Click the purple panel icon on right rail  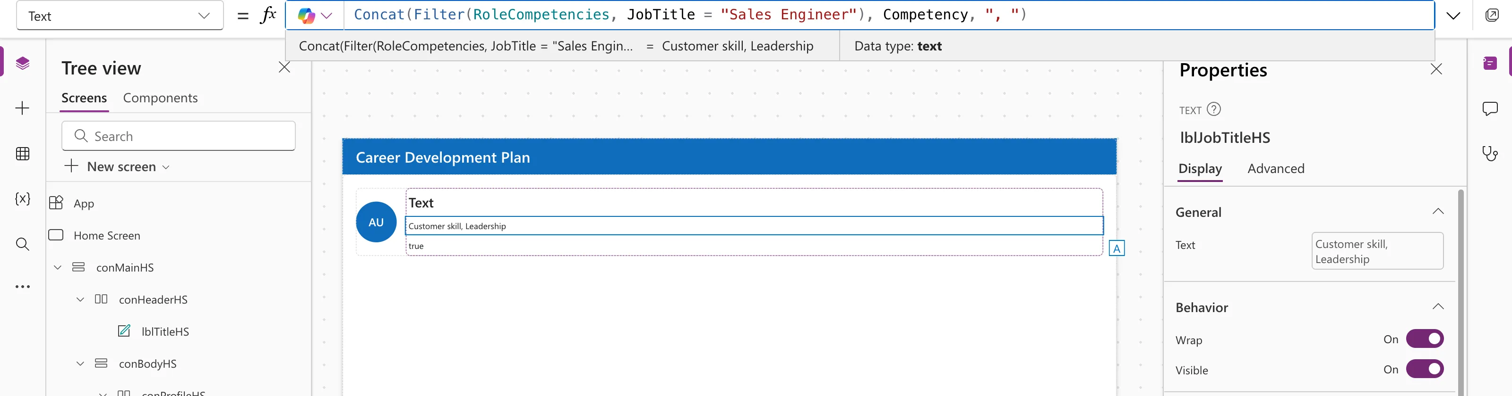(x=1490, y=63)
